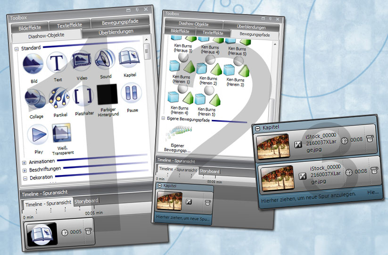The image size is (388, 255).
Task: Click the lower clip's A/B transition icon
Action: coord(303,176)
